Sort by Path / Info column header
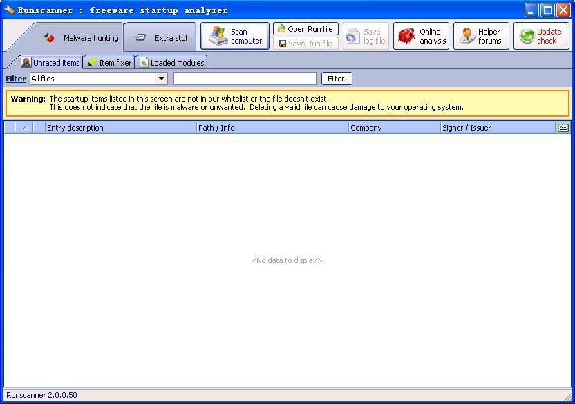 click(x=272, y=128)
